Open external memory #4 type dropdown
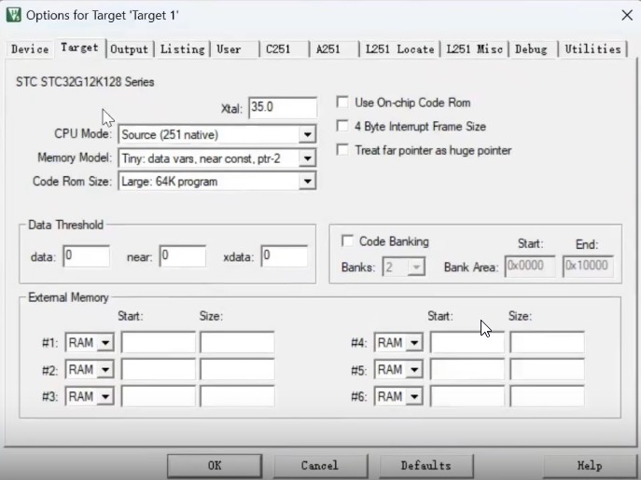641x480 pixels. coord(413,343)
